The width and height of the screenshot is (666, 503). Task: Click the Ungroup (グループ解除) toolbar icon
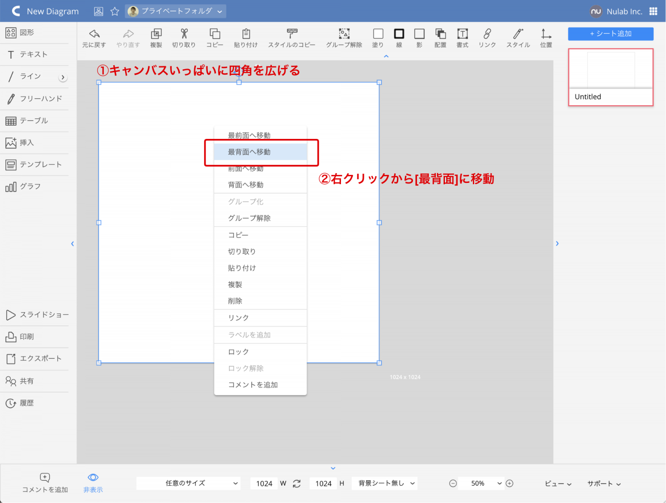point(344,34)
